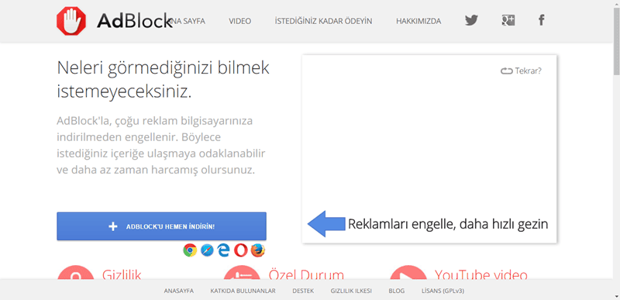This screenshot has height=300, width=620.
Task: Click the Özel Durum feature icon
Action: pos(242,272)
